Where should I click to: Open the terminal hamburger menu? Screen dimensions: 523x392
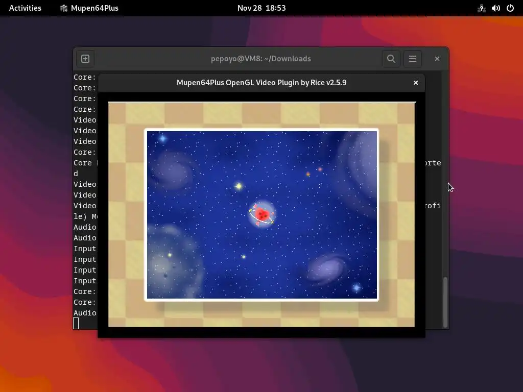pyautogui.click(x=413, y=59)
